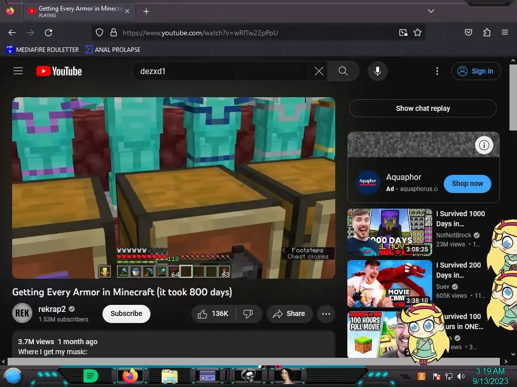The width and height of the screenshot is (517, 387).
Task: Open MEDIAFIRE ROULETTER bookmark
Action: coord(42,50)
